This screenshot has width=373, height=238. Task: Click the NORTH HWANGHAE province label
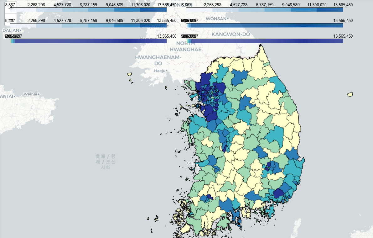[x=185, y=46]
